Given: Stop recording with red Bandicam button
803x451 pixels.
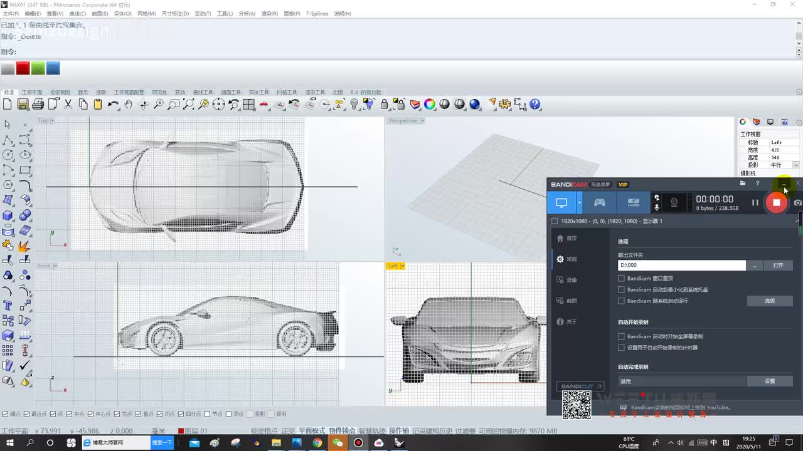Looking at the screenshot, I should (x=776, y=202).
